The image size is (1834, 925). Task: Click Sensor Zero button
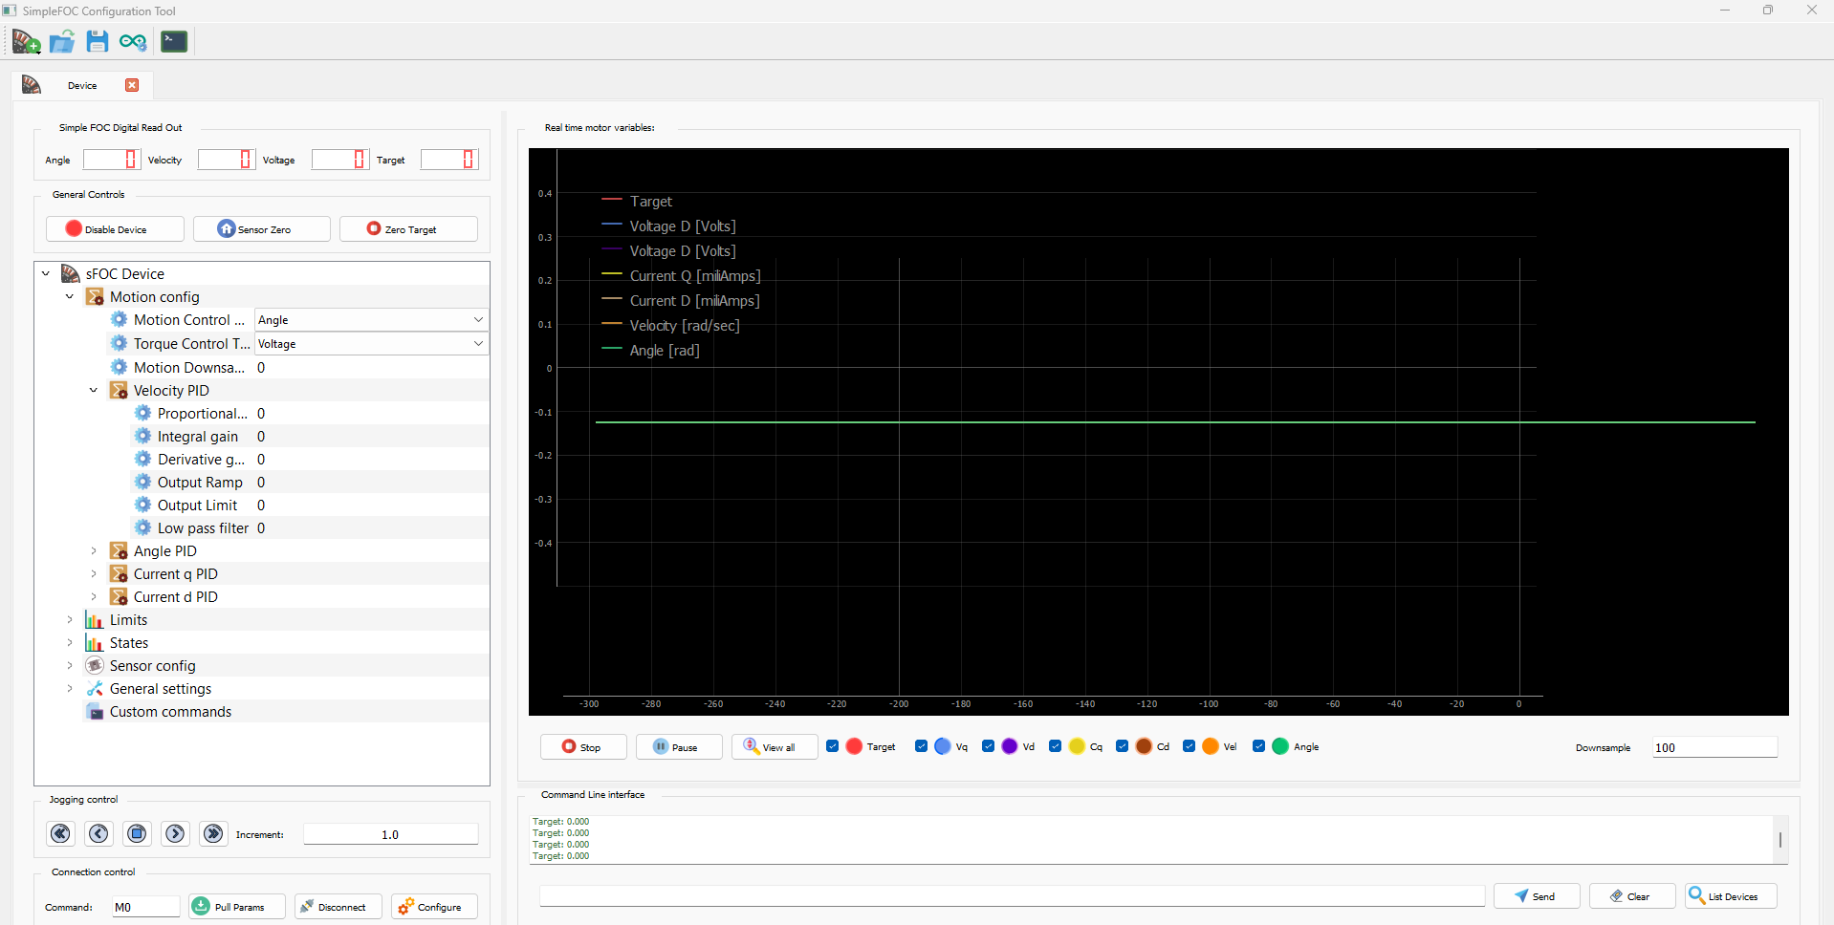coord(262,228)
